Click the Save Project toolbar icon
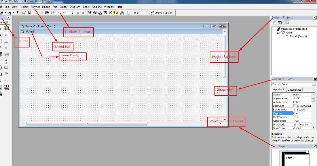 (x=30, y=12)
